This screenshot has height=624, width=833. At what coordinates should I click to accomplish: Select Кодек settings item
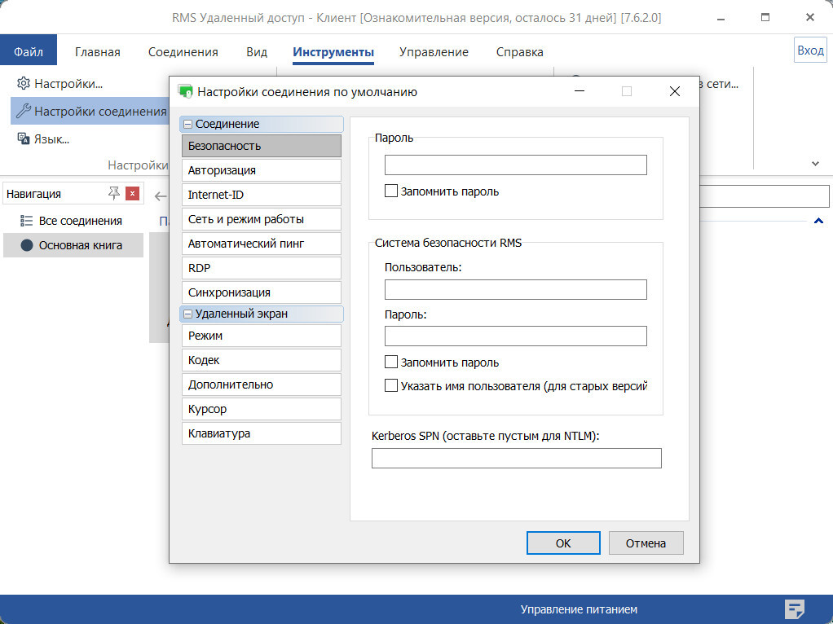pyautogui.click(x=262, y=359)
